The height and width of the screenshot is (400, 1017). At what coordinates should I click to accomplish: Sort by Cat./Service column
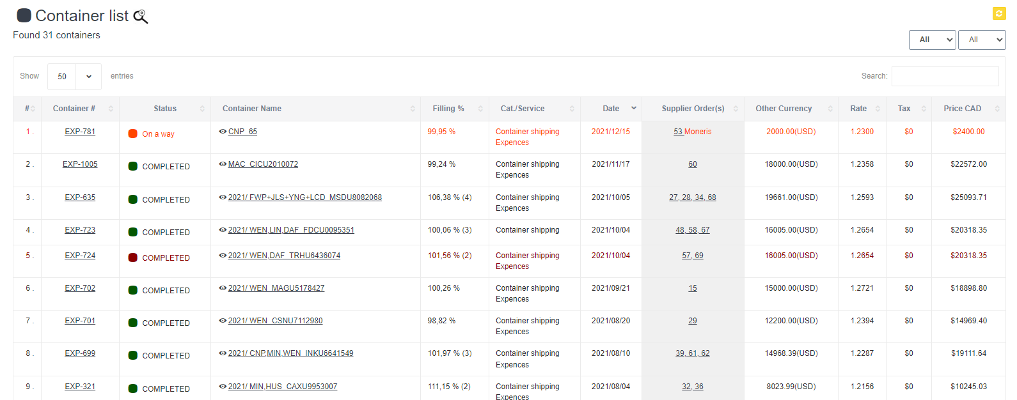pos(535,109)
